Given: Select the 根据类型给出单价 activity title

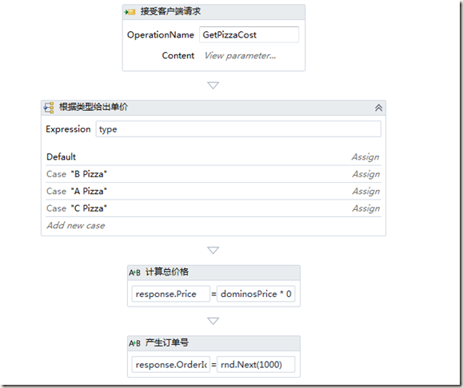Looking at the screenshot, I should pos(94,107).
